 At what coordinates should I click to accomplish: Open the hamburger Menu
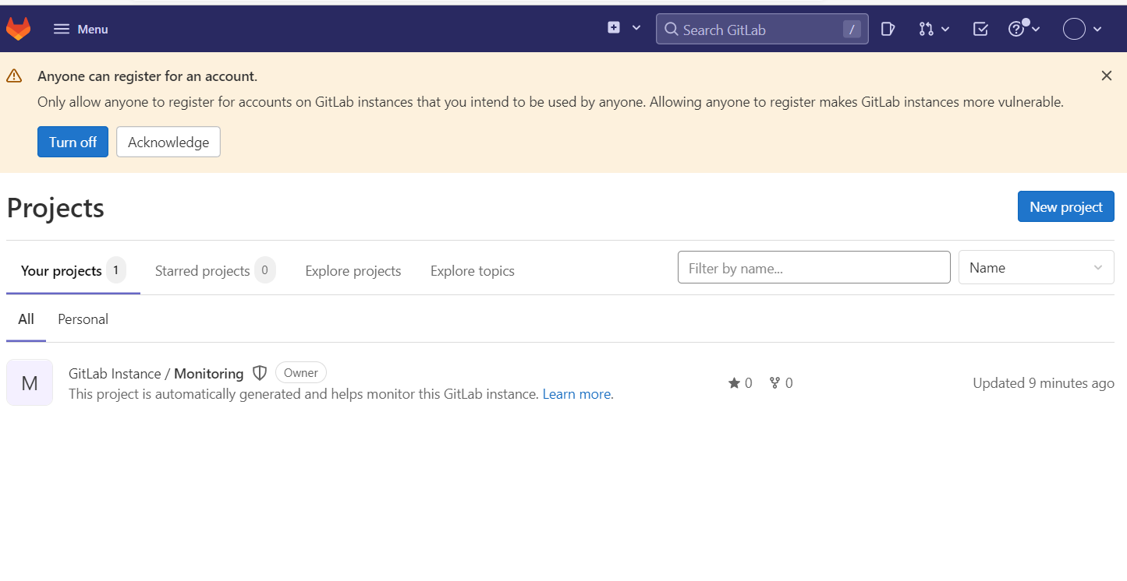(80, 29)
